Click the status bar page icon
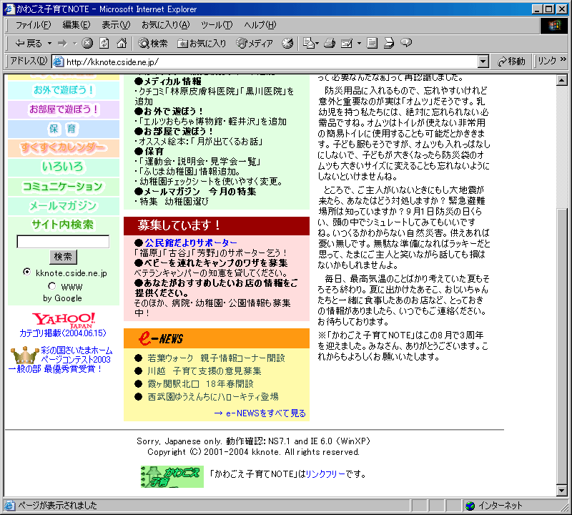572x515 pixels. coord(10,506)
